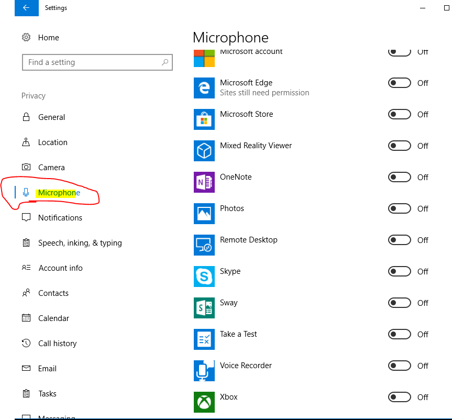Image resolution: width=452 pixels, height=420 pixels.
Task: Turn on Microsoft Store microphone toggle
Action: point(399,115)
